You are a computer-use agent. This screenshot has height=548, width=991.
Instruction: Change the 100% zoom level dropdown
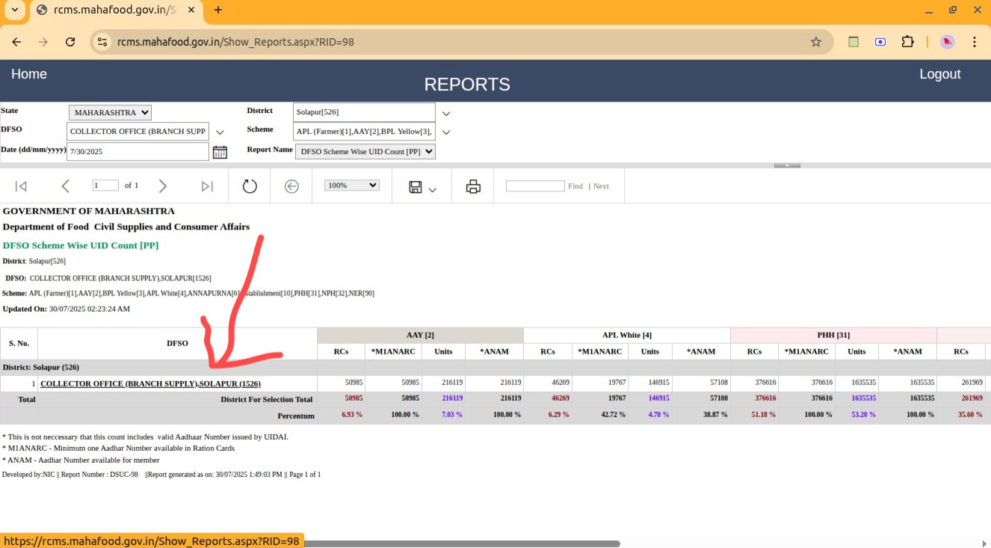pyautogui.click(x=352, y=185)
